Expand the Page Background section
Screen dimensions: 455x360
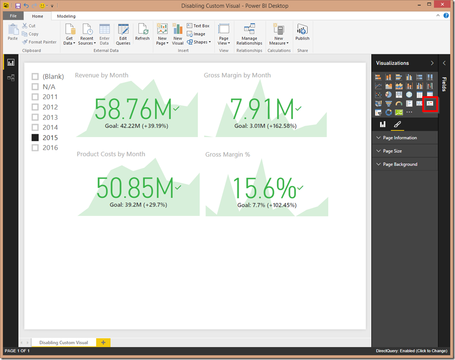point(405,164)
